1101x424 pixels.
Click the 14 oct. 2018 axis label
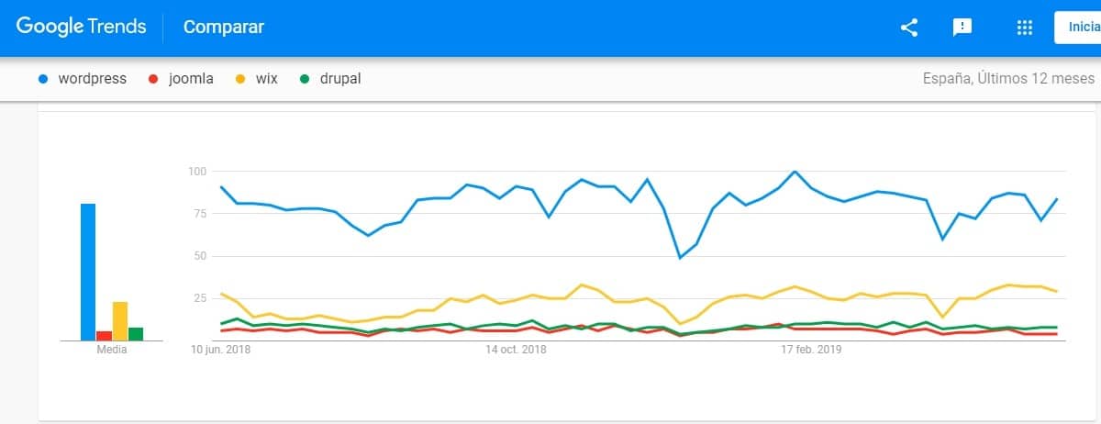pos(516,350)
